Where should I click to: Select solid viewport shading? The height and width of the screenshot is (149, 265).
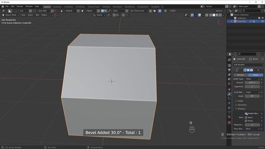(214, 15)
